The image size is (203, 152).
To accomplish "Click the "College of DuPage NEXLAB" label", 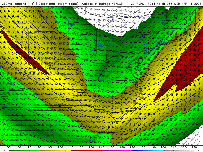I will (103, 4).
